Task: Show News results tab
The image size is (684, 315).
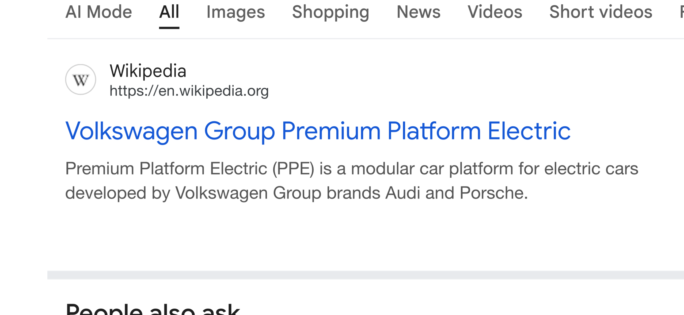Action: click(x=418, y=12)
